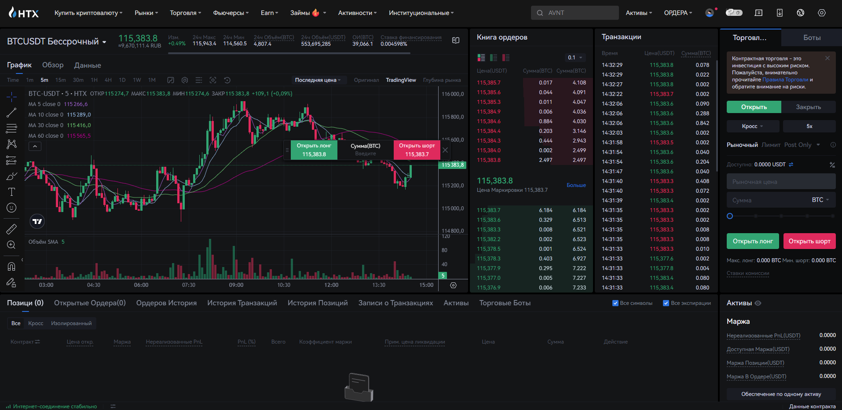Open the top-right settings hexagon icon
842x410 pixels.
pos(821,13)
